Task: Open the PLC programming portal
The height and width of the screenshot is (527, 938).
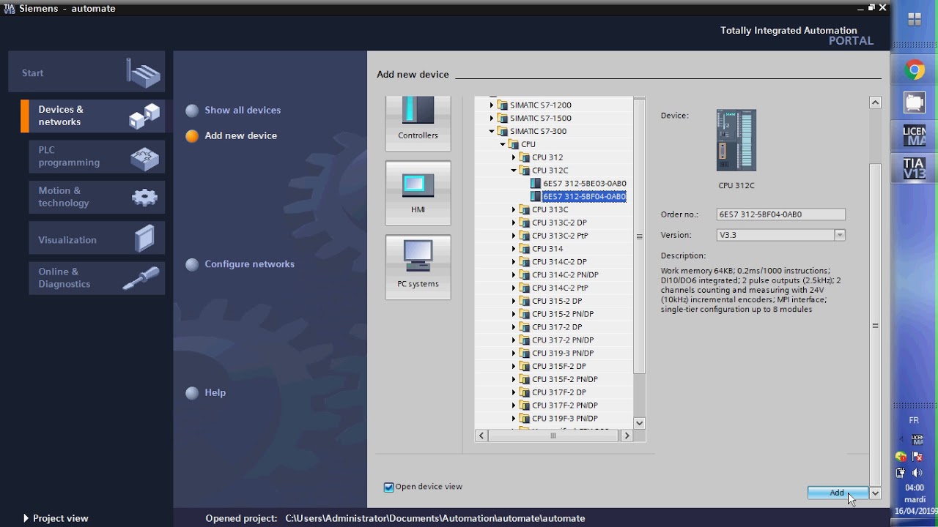Action: tap(97, 156)
